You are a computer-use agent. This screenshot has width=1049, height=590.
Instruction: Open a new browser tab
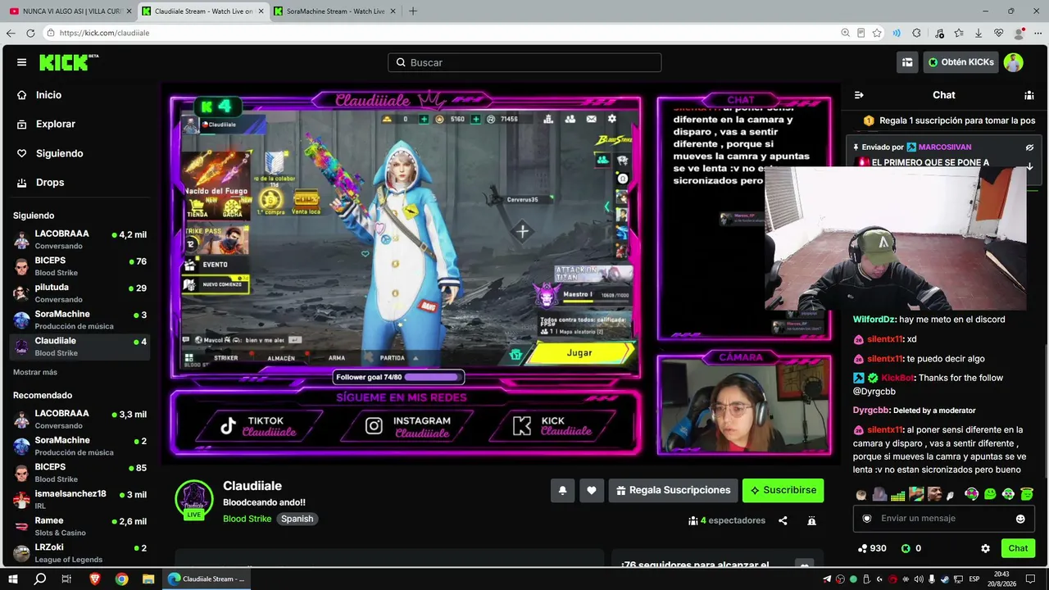click(x=412, y=11)
